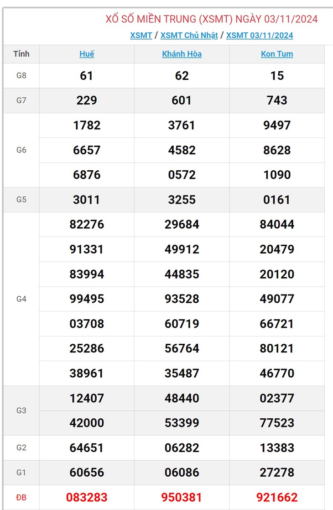This screenshot has height=510, width=333.
Task: Open the XSMT breadcrumb link
Action: coord(141,35)
